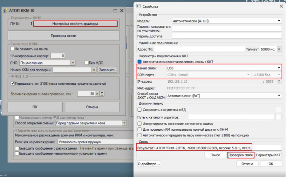Click Отмена in Свойства dialog
This screenshot has width=286, height=177.
pyautogui.click(x=247, y=164)
